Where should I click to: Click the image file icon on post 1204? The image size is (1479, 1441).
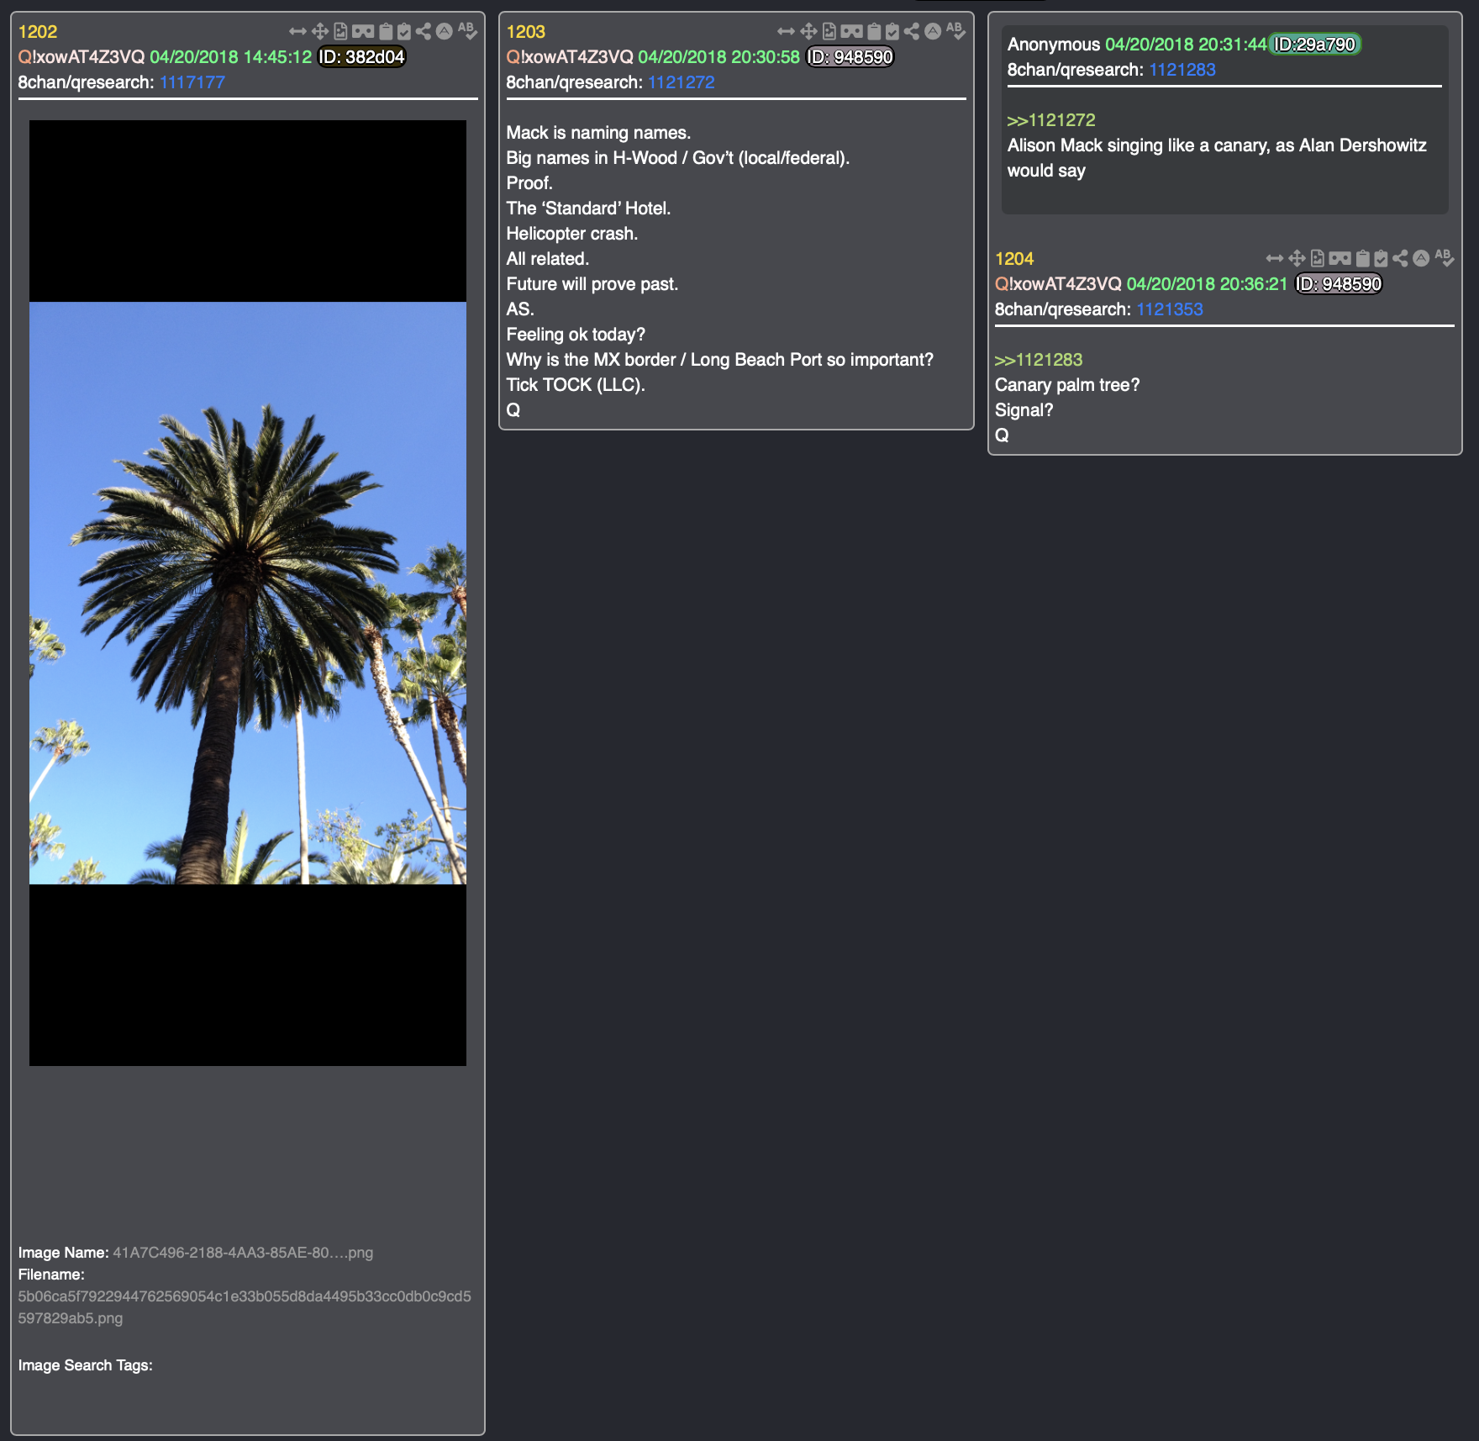click(x=1318, y=259)
